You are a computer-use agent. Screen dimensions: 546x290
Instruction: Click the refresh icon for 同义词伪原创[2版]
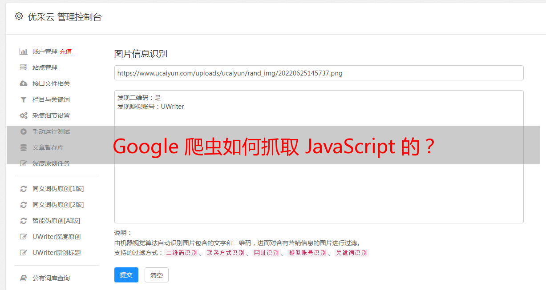pyautogui.click(x=24, y=205)
